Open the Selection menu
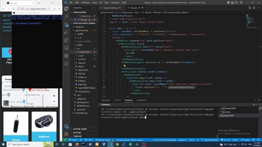The image size is (262, 147). [86, 2]
